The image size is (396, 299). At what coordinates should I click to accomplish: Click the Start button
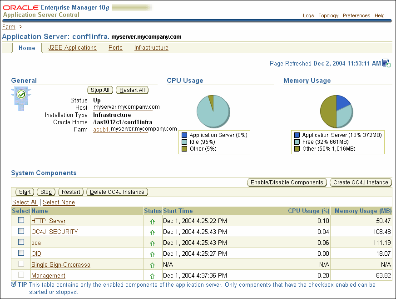25,192
